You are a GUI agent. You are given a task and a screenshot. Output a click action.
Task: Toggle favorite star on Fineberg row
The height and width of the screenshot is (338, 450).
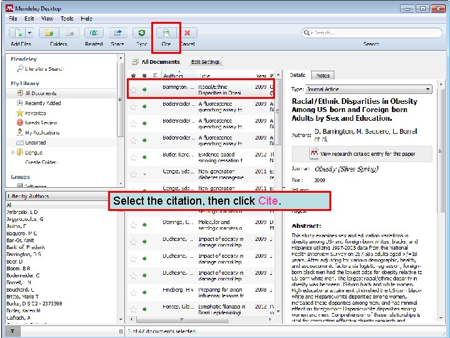[x=133, y=292]
